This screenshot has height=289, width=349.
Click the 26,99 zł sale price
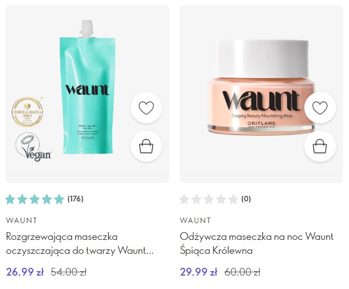click(x=25, y=272)
